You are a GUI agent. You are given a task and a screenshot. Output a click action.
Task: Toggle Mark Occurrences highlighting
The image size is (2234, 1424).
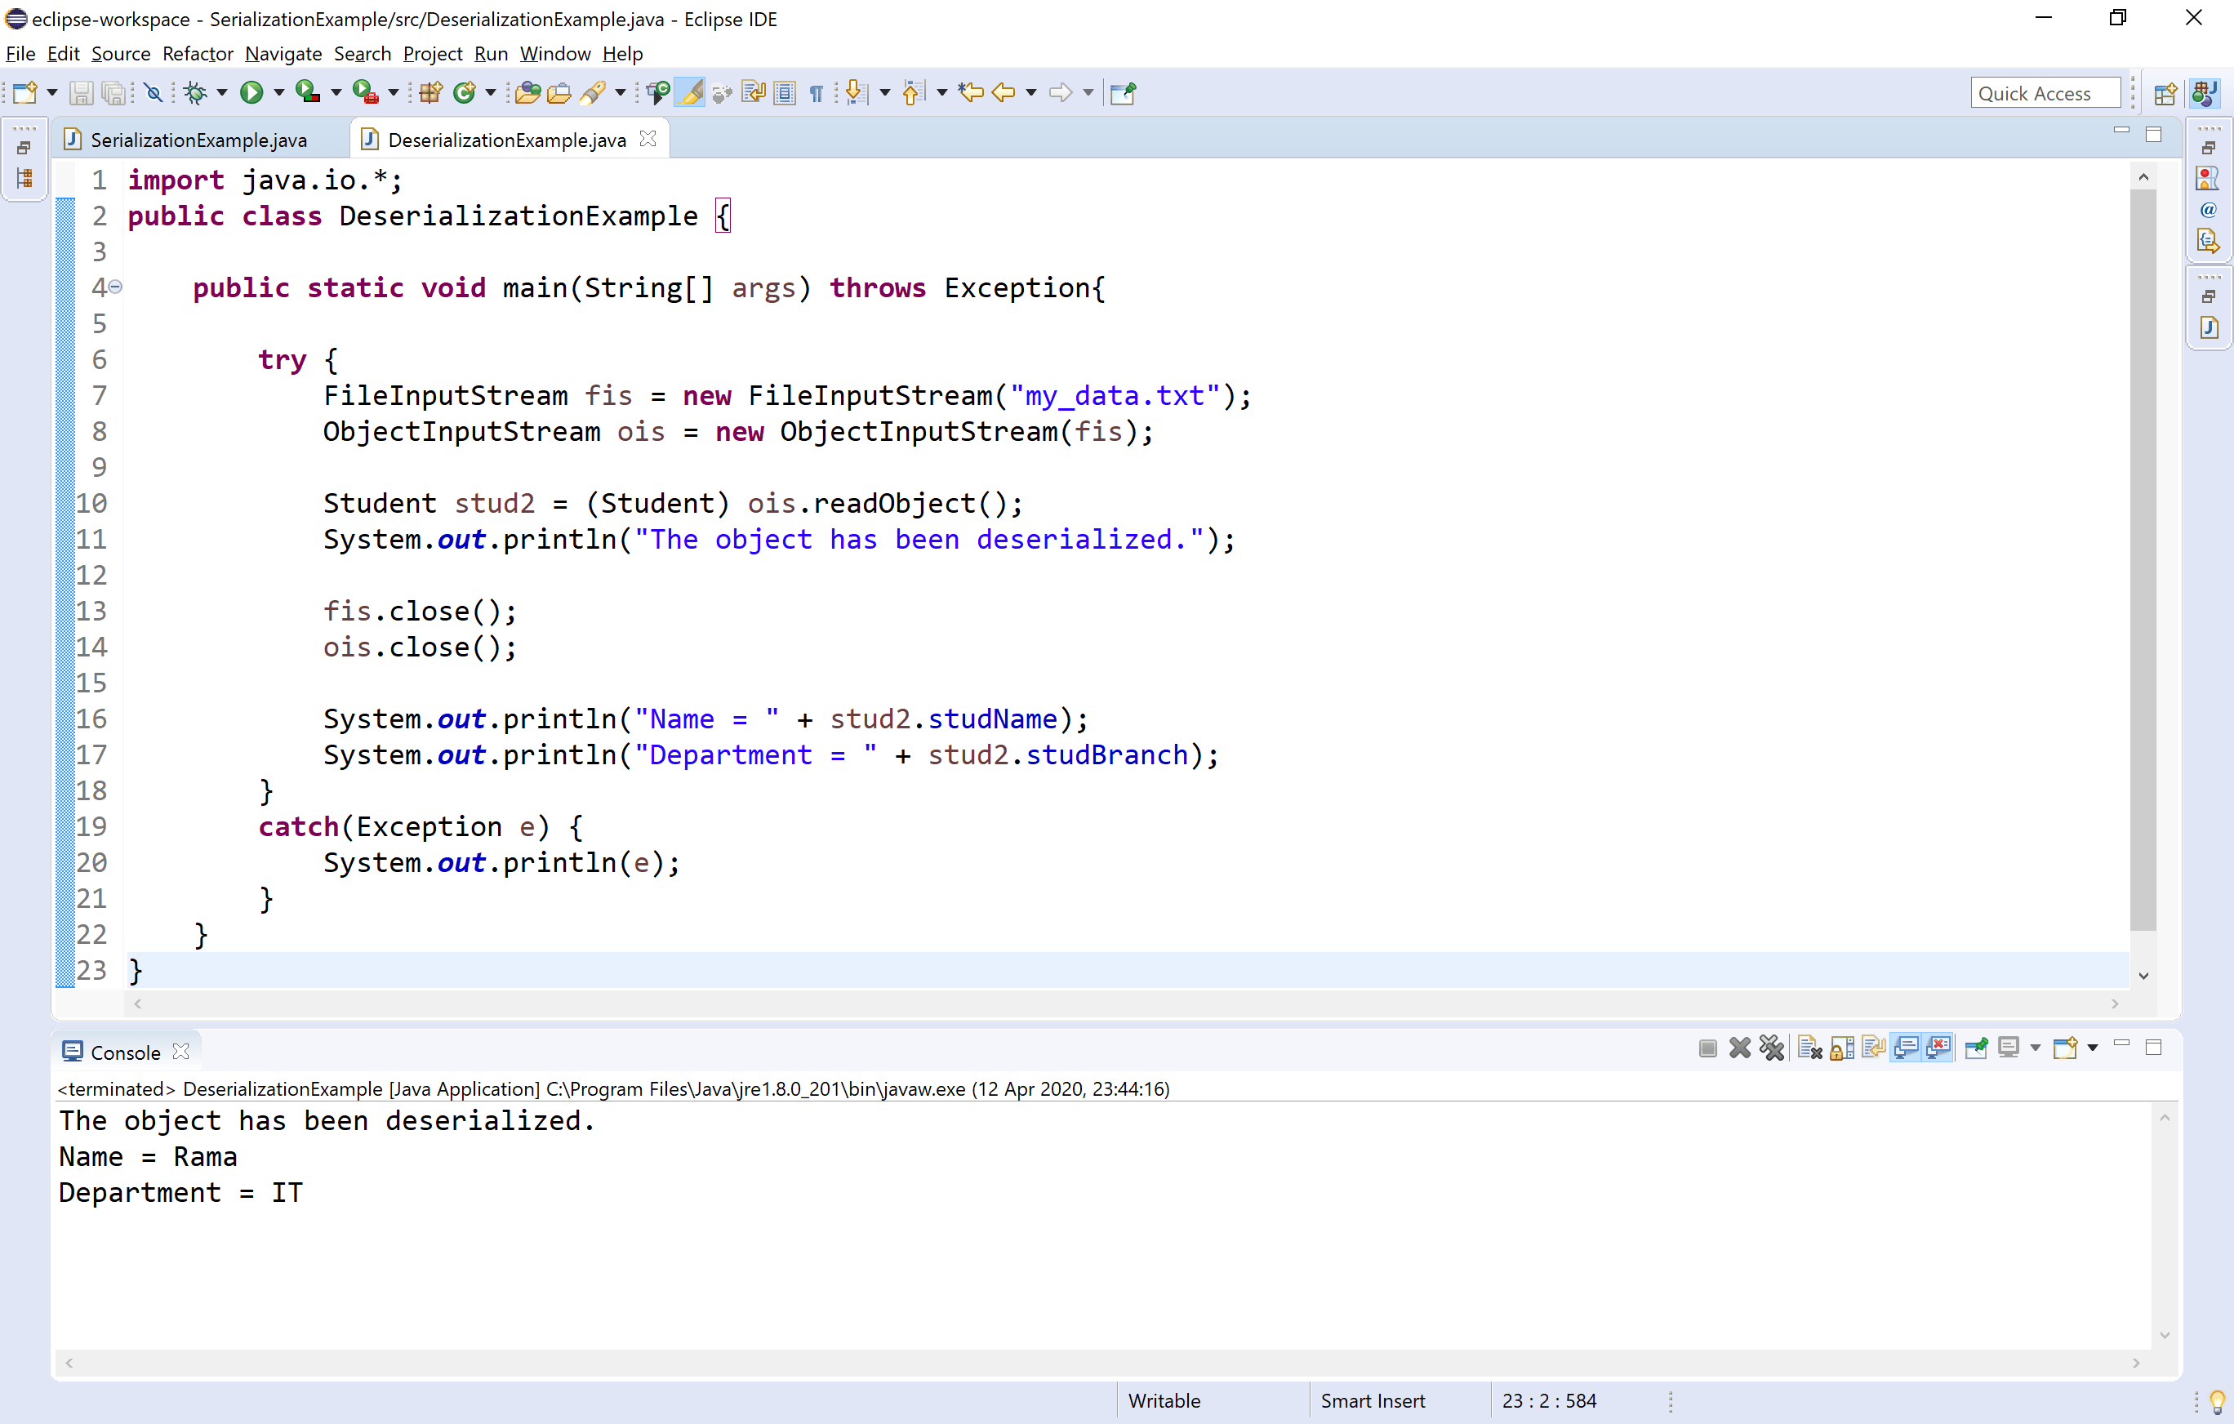690,93
